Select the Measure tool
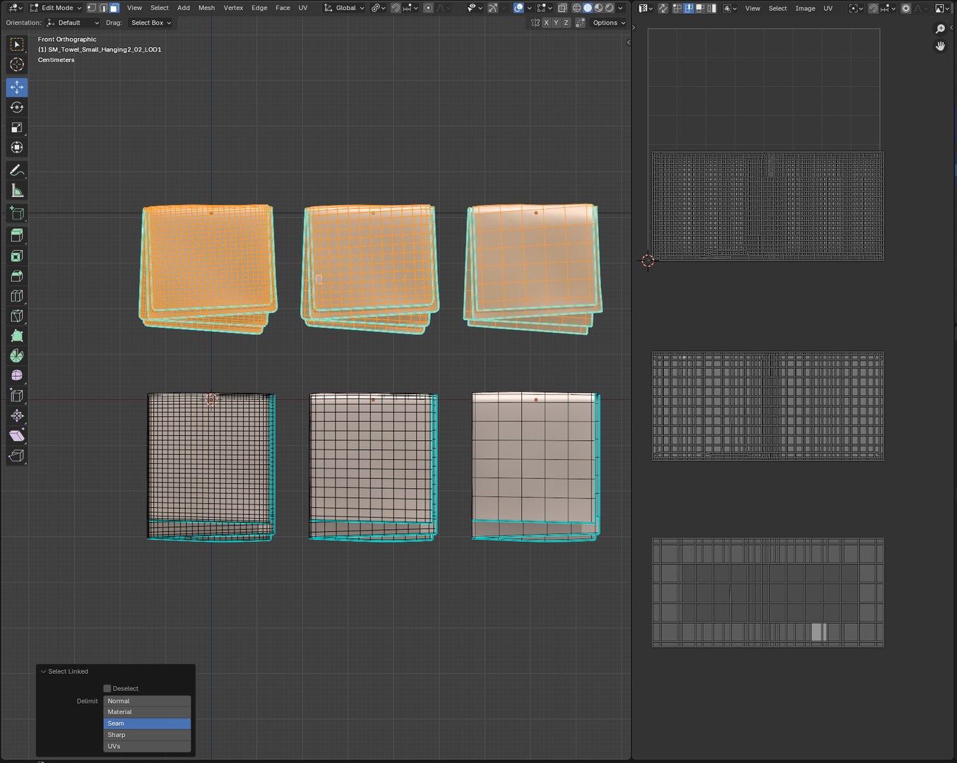Image resolution: width=957 pixels, height=763 pixels. 17,191
